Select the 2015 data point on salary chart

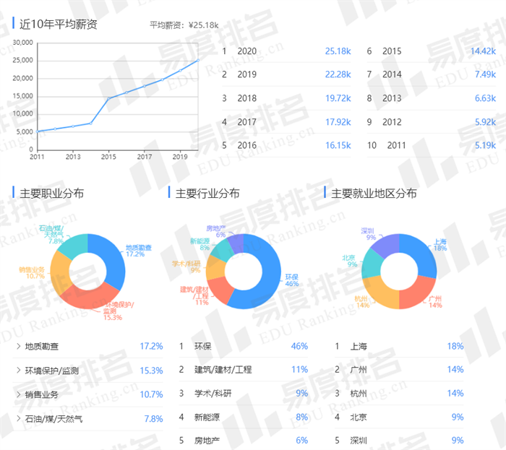(108, 98)
